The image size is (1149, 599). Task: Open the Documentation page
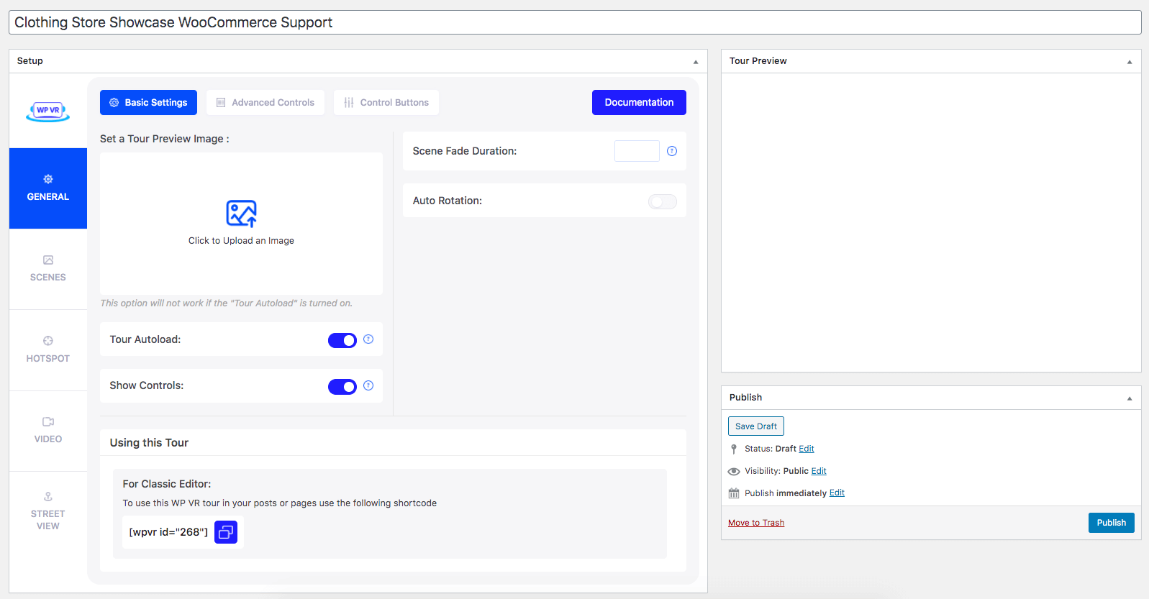(x=639, y=102)
